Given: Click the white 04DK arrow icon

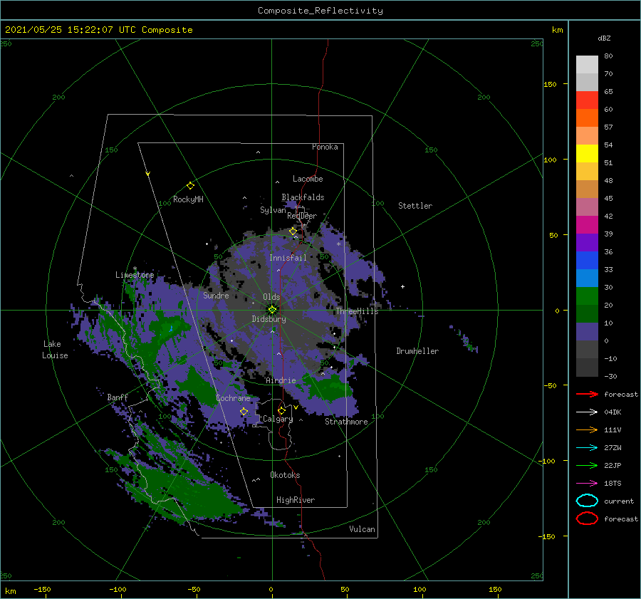Looking at the screenshot, I should tap(587, 412).
